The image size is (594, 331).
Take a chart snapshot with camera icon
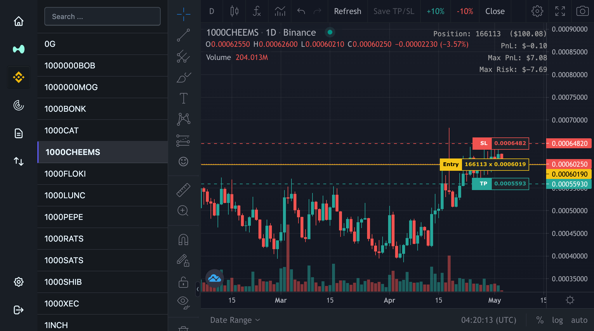pos(582,11)
